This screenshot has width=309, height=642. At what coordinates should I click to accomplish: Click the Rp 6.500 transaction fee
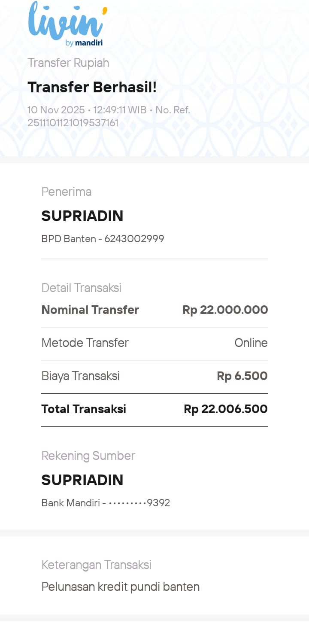click(x=242, y=376)
